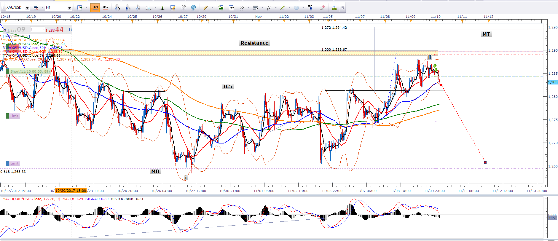Viewport: 558px width, 241px height.
Task: Toggle the Ask price display button
Action: tap(105, 7)
